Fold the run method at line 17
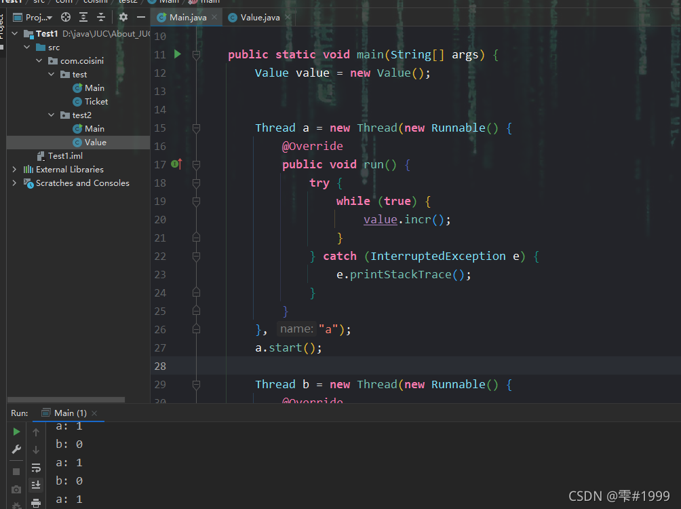Viewport: 681px width, 509px height. point(196,165)
